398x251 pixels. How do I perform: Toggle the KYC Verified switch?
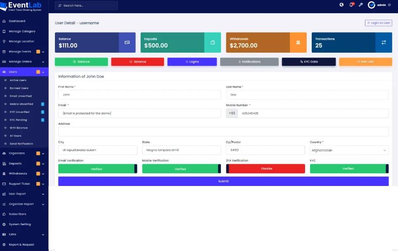tap(349, 169)
